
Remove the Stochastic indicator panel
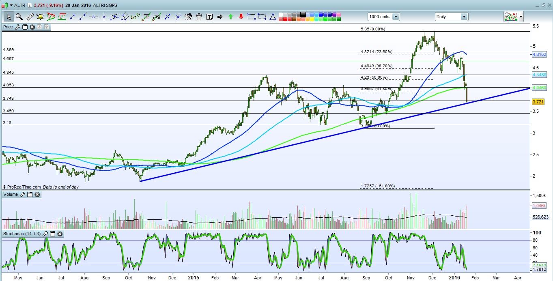(60, 234)
